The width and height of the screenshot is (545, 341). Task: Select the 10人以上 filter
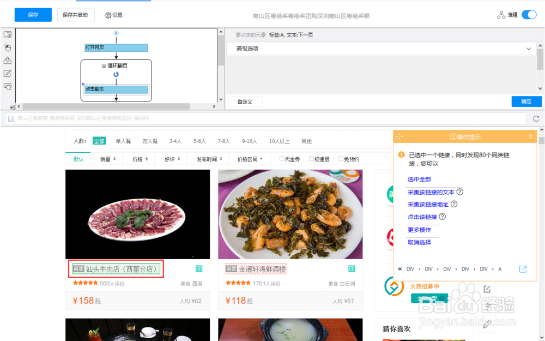pos(279,141)
